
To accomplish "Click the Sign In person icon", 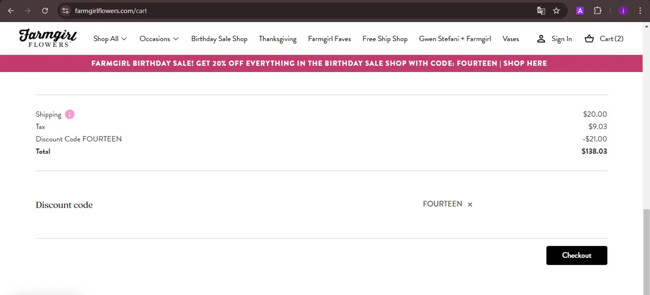I will click(541, 38).
